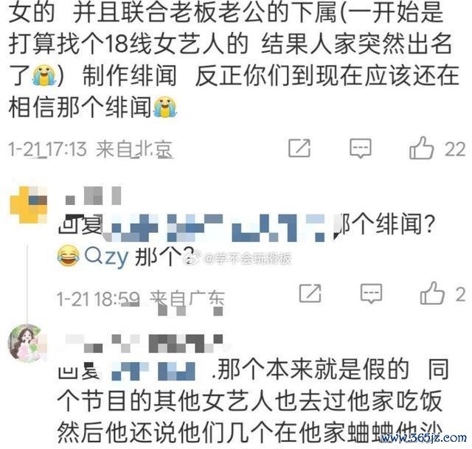Like the comment that has 22 likes
The height and width of the screenshot is (449, 472).
pyautogui.click(x=421, y=147)
